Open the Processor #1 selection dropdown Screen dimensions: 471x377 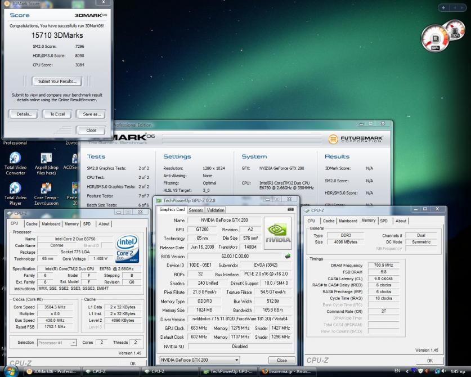coord(57,343)
